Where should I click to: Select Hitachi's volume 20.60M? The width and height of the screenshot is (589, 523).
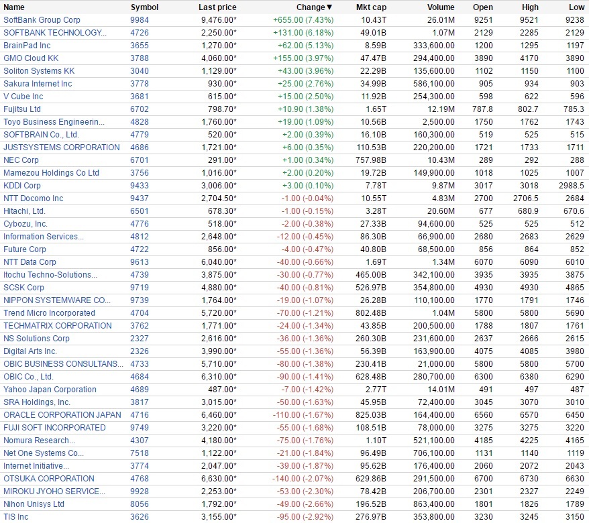(x=441, y=211)
